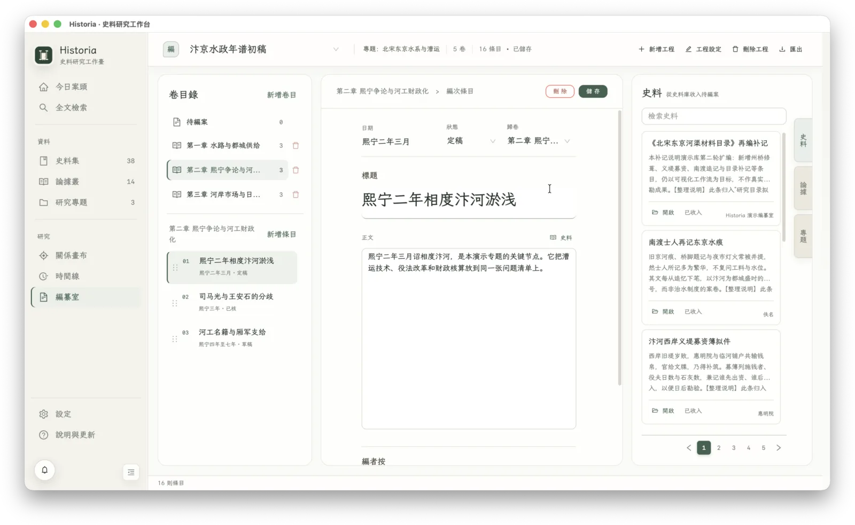Click 刪除工程 in the toolbar
855x525 pixels.
[750, 49]
